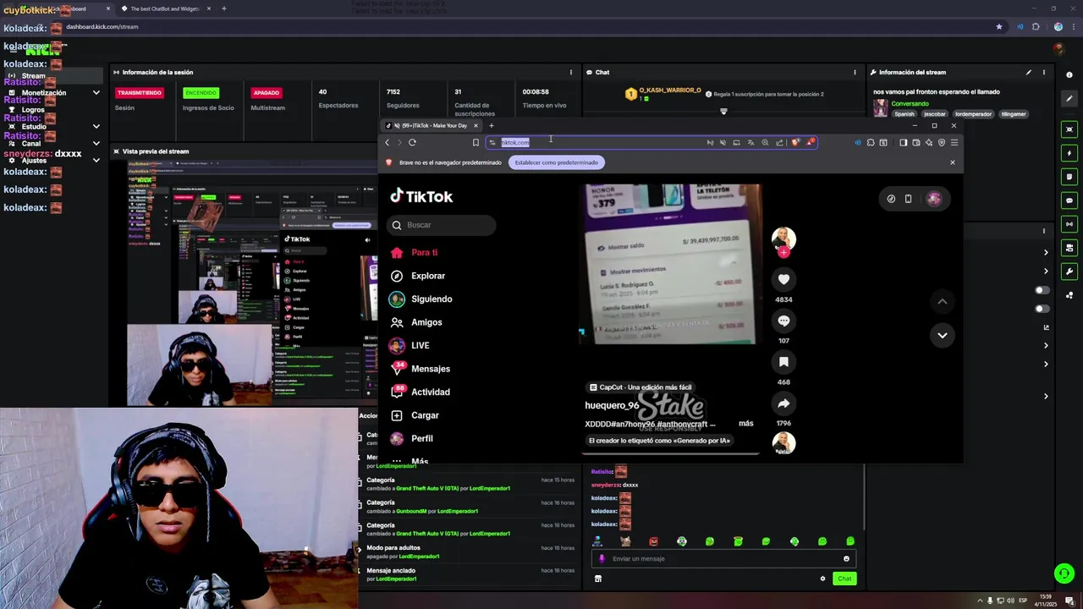This screenshot has width=1083, height=609.
Task: Open chat bubble icon in right toolbar
Action: point(1069,200)
